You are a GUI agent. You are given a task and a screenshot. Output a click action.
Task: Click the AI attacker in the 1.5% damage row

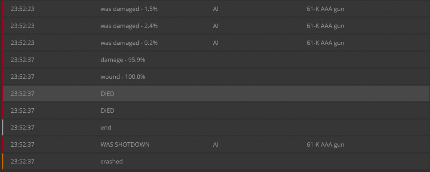pos(216,9)
